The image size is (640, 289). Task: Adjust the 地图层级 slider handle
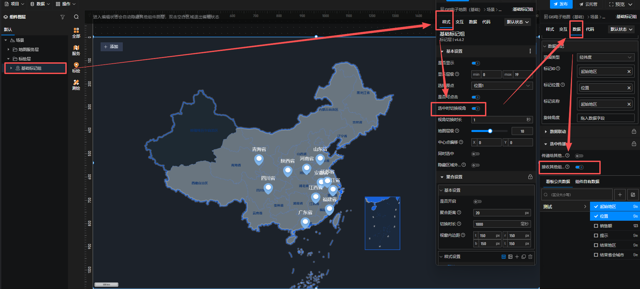tap(490, 131)
